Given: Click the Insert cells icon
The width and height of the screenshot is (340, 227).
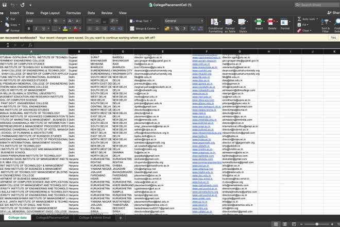Looking at the screenshot, I should point(258,22).
